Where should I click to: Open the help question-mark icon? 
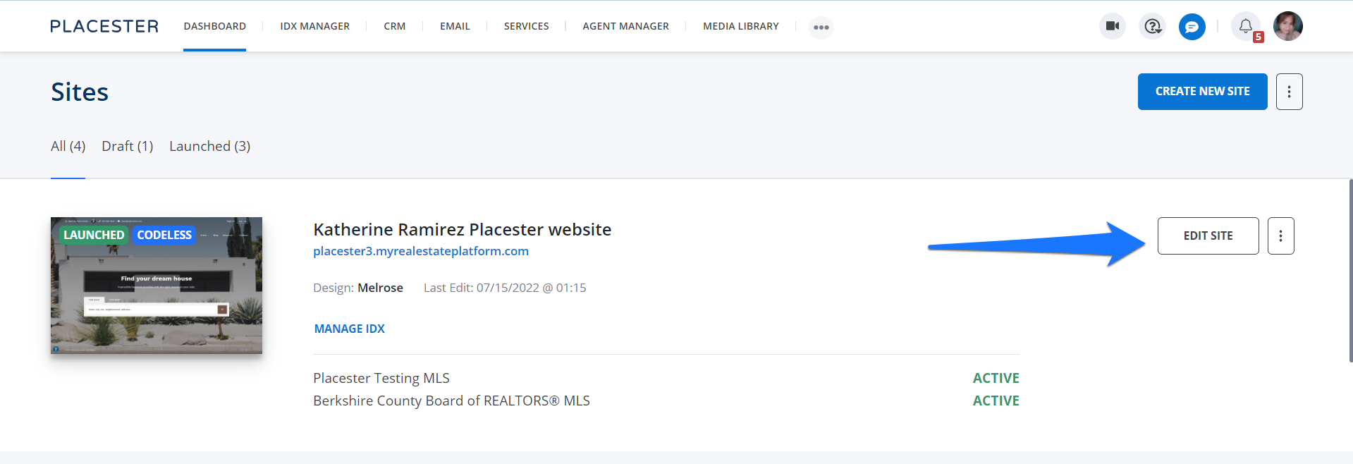1153,26
